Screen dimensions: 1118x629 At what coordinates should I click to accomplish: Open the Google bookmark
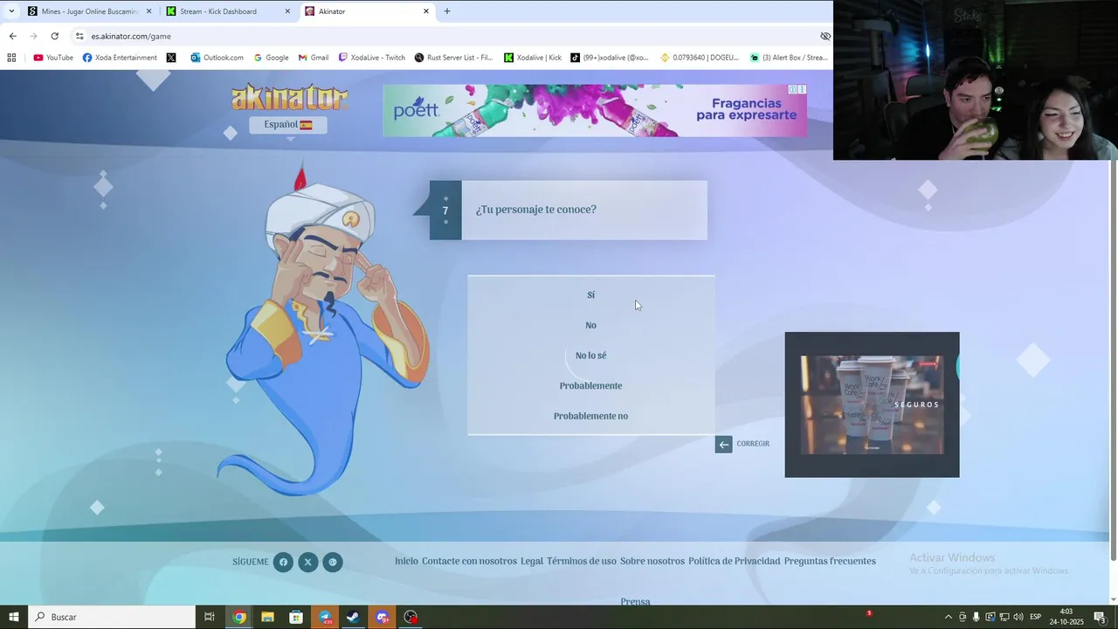coord(271,58)
